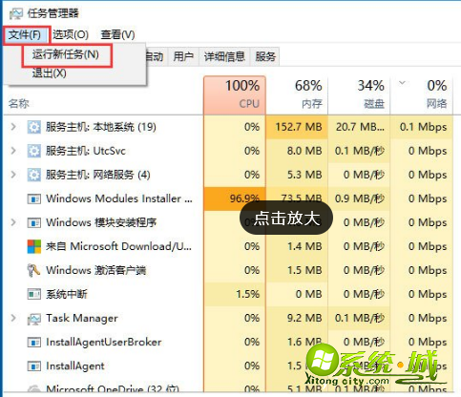The image size is (461, 397).
Task: Open the 文件(F) menu
Action: pyautogui.click(x=25, y=34)
